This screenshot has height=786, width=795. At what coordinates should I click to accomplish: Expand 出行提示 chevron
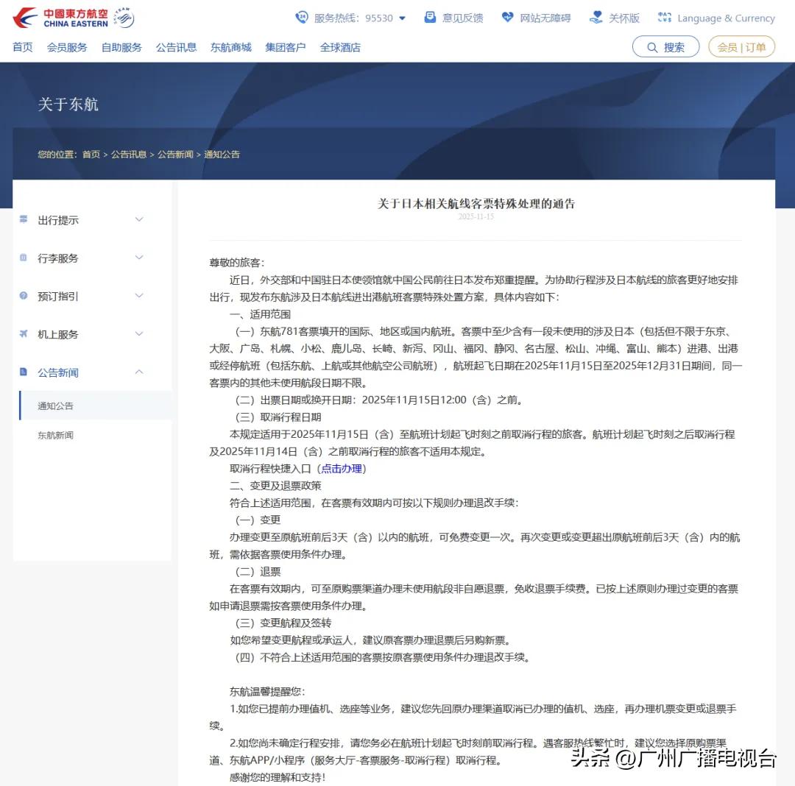click(x=139, y=219)
